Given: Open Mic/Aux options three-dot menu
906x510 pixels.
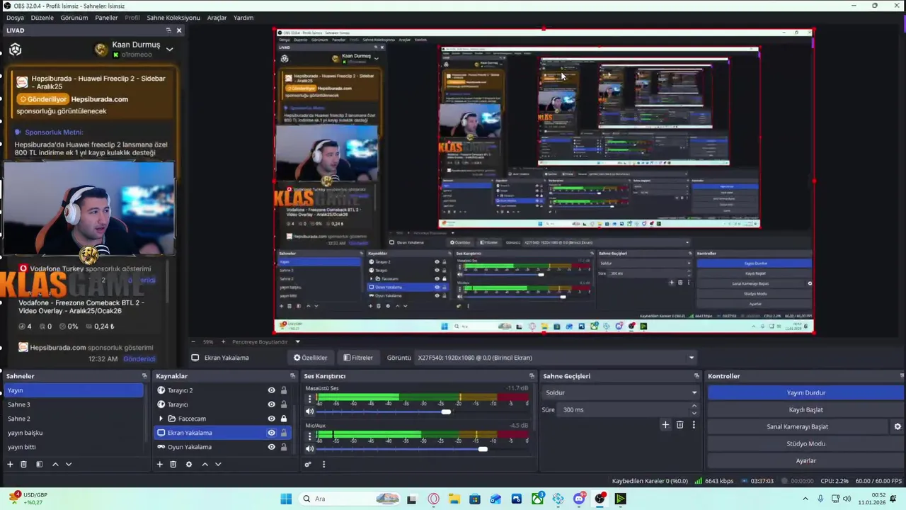Looking at the screenshot, I should click(309, 436).
